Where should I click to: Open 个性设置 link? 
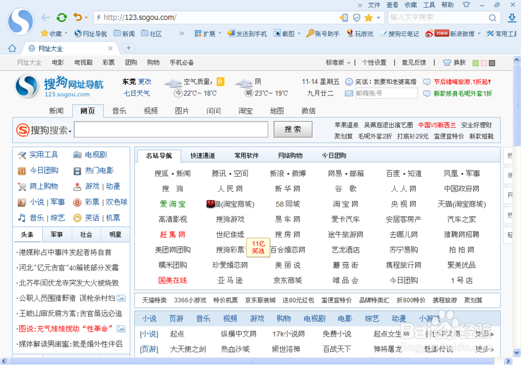(374, 63)
